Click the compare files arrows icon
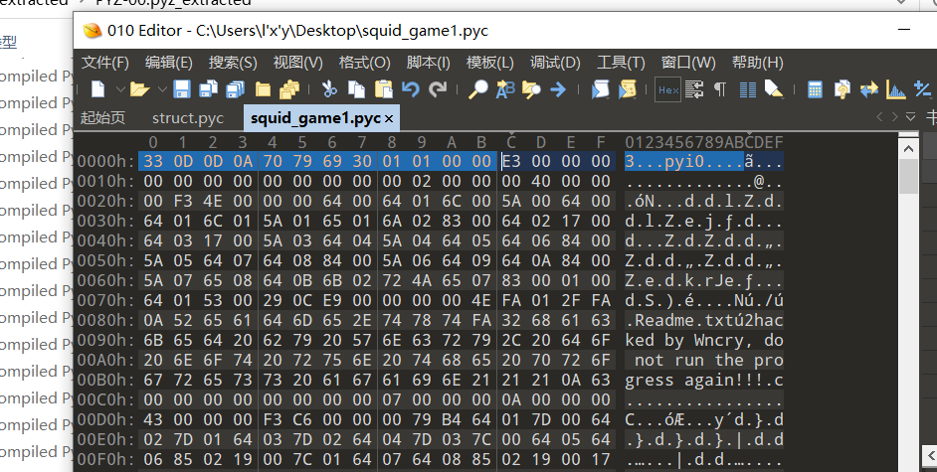 click(x=869, y=89)
